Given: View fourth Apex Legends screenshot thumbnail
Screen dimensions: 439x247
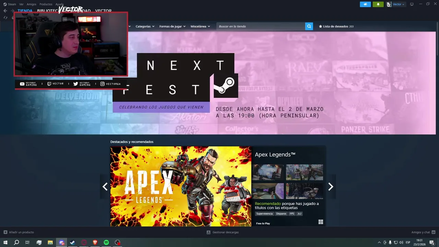Looking at the screenshot, I should coord(305,191).
